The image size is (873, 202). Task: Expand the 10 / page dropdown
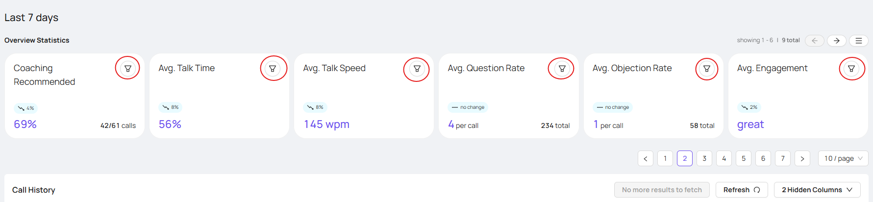point(843,158)
